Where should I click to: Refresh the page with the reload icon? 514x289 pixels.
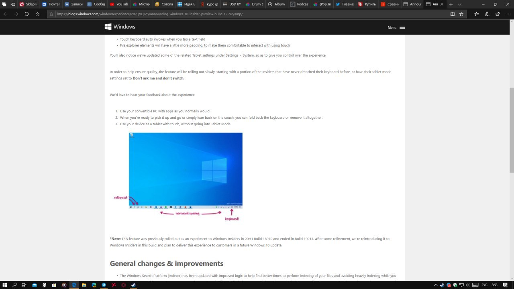coord(27,14)
